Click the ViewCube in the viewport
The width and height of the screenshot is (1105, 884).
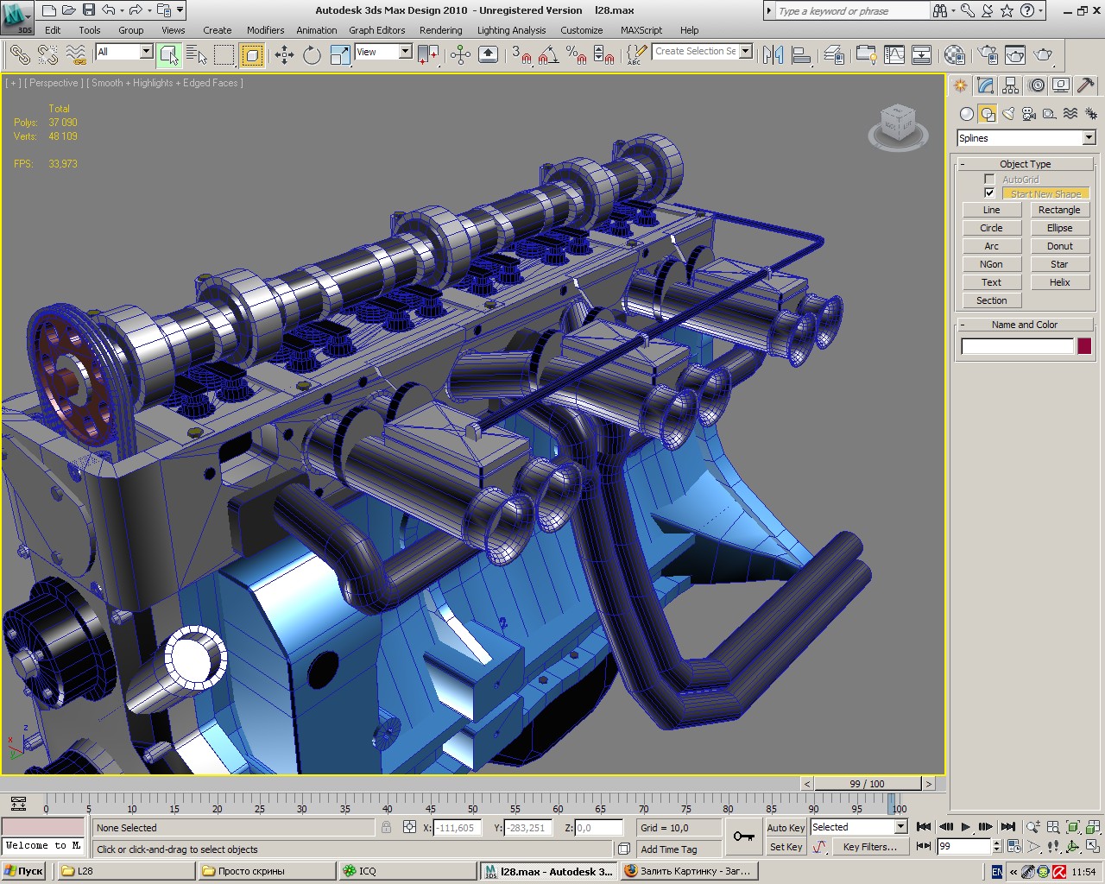[898, 125]
